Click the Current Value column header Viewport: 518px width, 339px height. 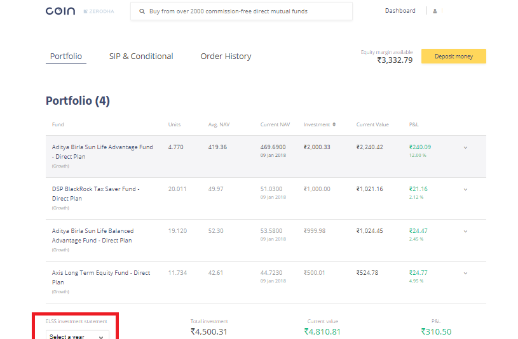click(372, 124)
